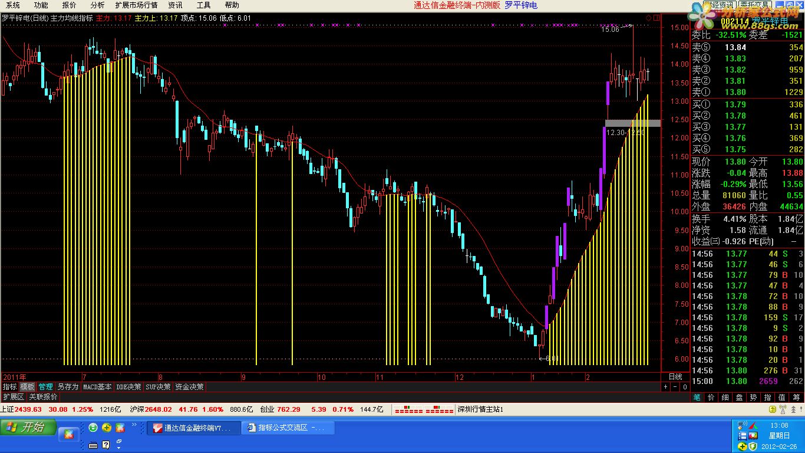This screenshot has height=453, width=805.
Task: Click the 上证 index value 2439.63
Action: 28,409
